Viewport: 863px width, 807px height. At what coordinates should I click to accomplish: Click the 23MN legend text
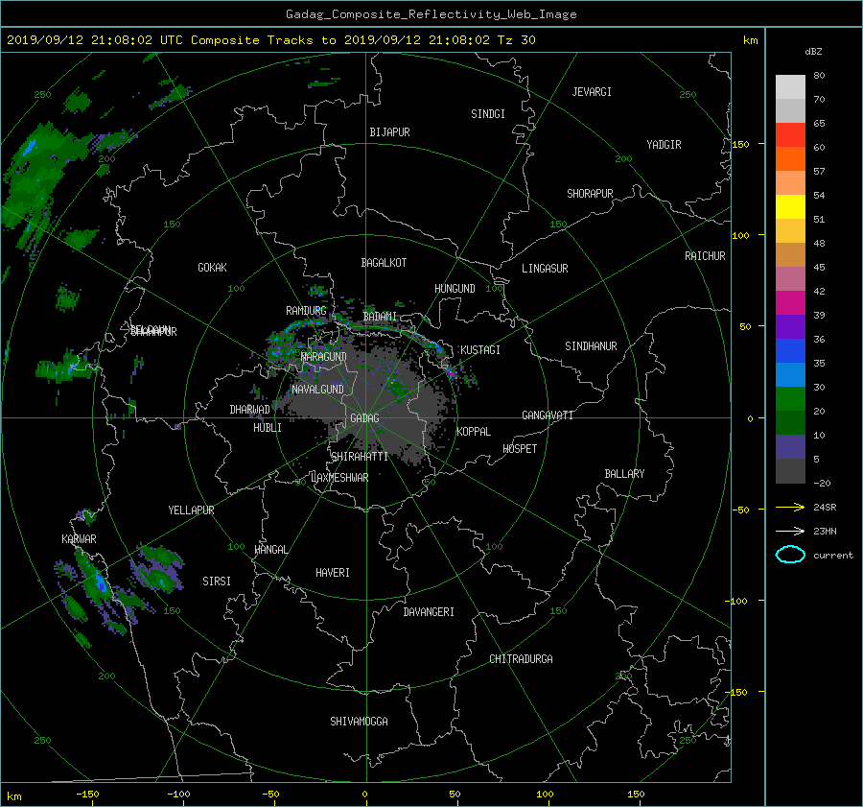825,531
